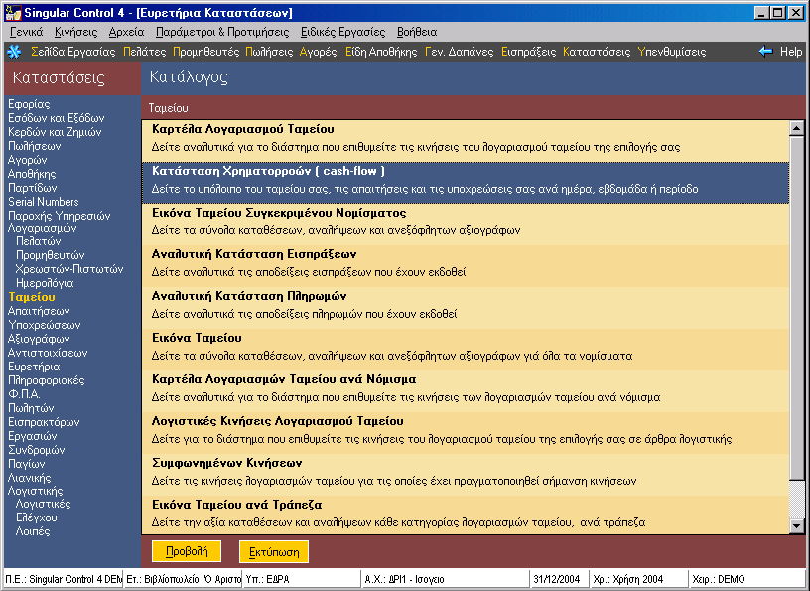Select Πελατών sub-item in the sidebar
The image size is (810, 591).
pyautogui.click(x=39, y=241)
